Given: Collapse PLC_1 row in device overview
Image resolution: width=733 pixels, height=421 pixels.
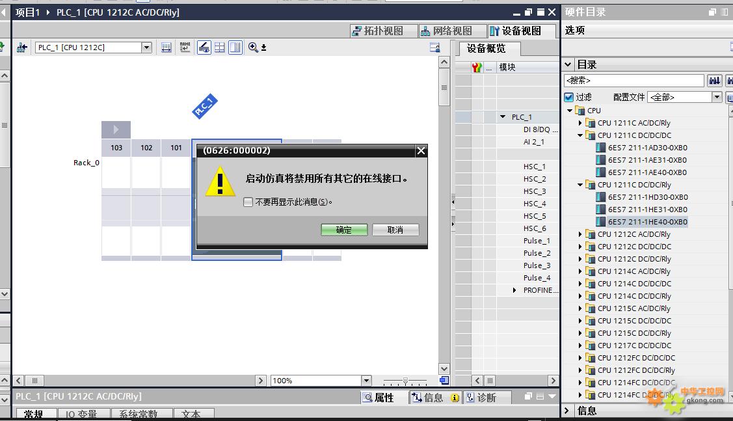Looking at the screenshot, I should pyautogui.click(x=503, y=117).
